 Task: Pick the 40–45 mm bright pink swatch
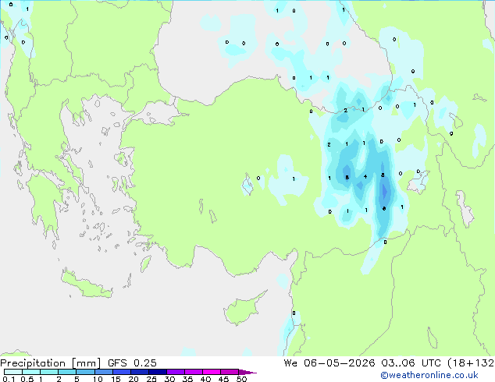[212, 372]
